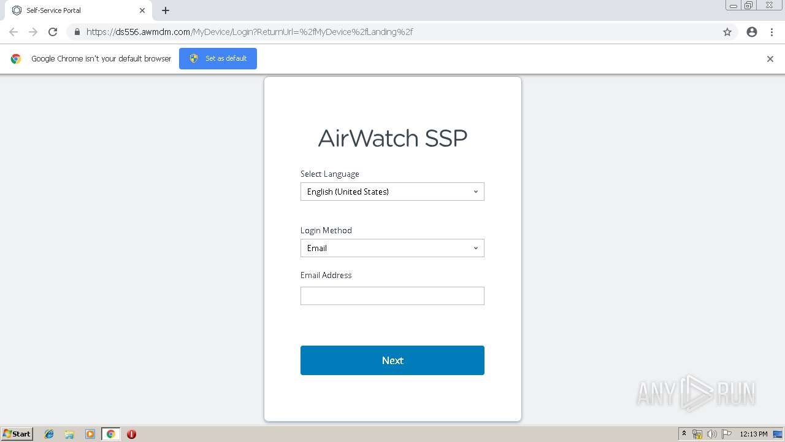Open the Chrome three-dot menu
The height and width of the screenshot is (442, 785).
click(x=772, y=32)
